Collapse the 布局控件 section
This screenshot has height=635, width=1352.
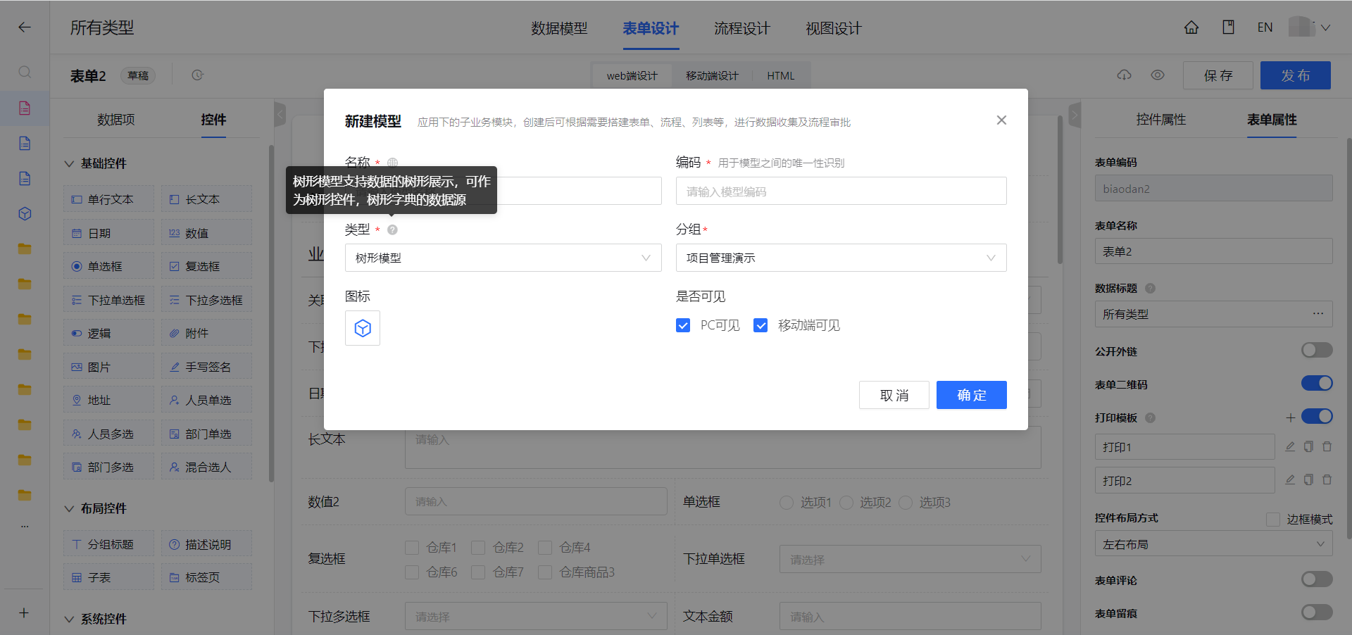69,508
